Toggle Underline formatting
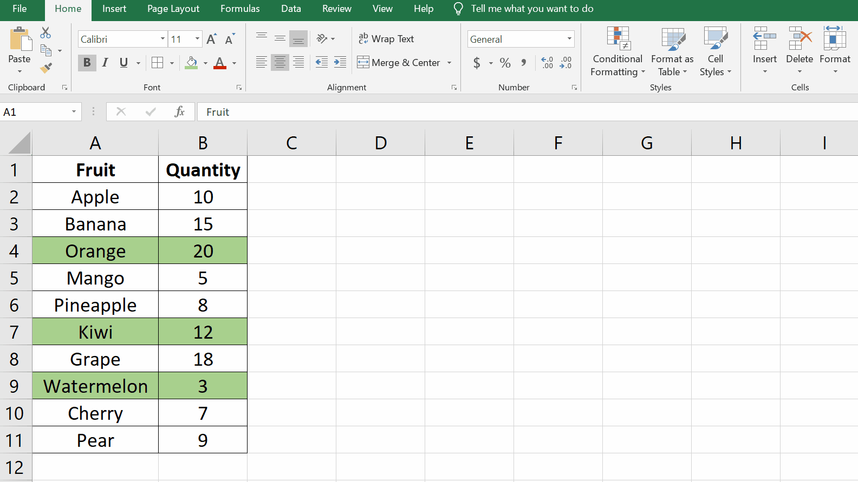Screen dimensions: 858x482 [123, 63]
